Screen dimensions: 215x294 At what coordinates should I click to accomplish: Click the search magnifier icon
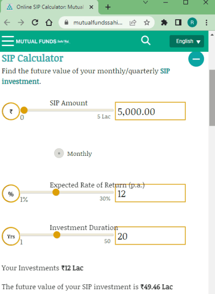coord(146,41)
